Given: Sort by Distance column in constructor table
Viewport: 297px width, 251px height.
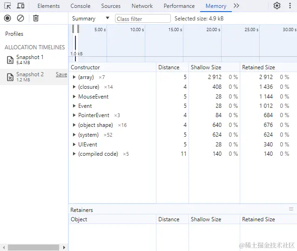Looking at the screenshot, I should coord(172,67).
